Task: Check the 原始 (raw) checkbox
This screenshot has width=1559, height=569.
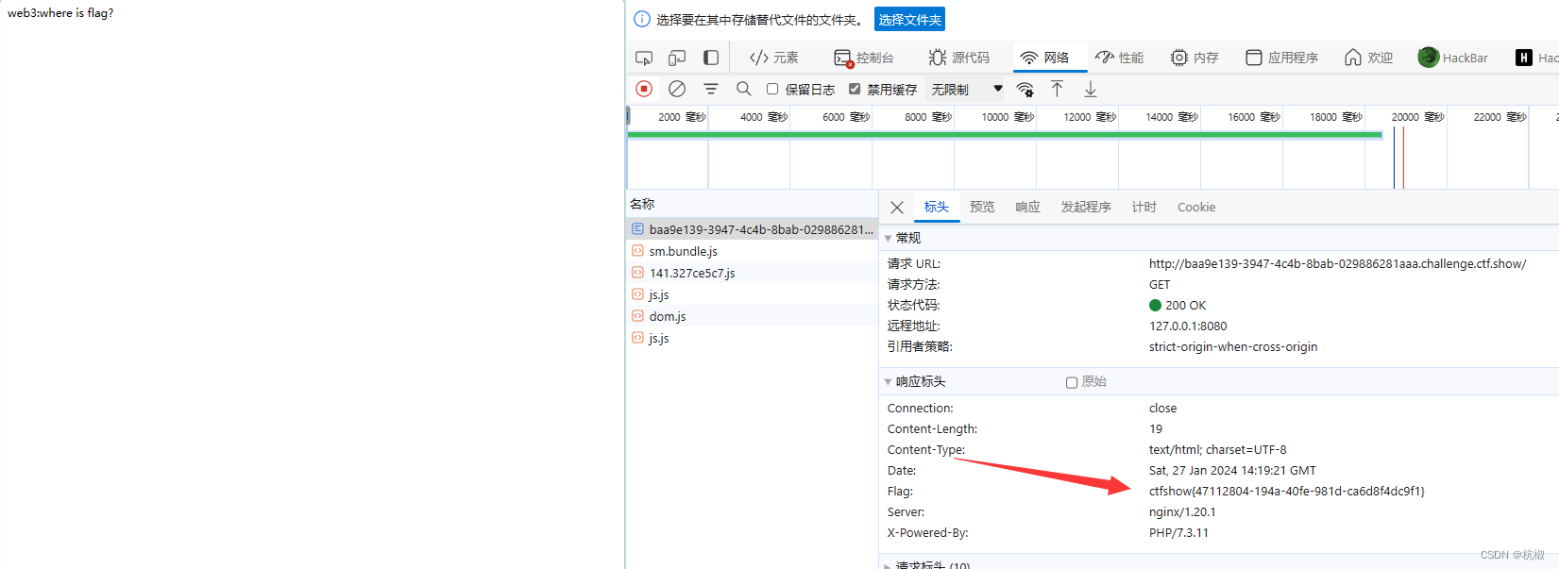Action: point(1072,382)
